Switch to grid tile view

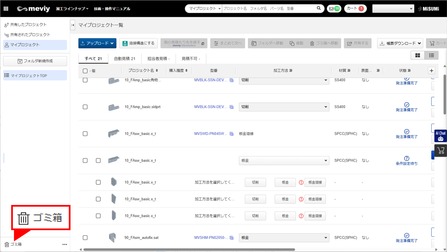coord(417,55)
